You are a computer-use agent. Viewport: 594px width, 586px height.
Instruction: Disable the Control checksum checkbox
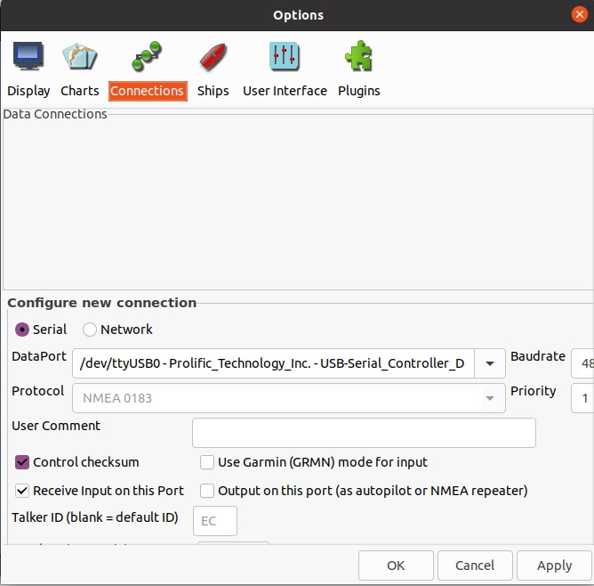(22, 462)
